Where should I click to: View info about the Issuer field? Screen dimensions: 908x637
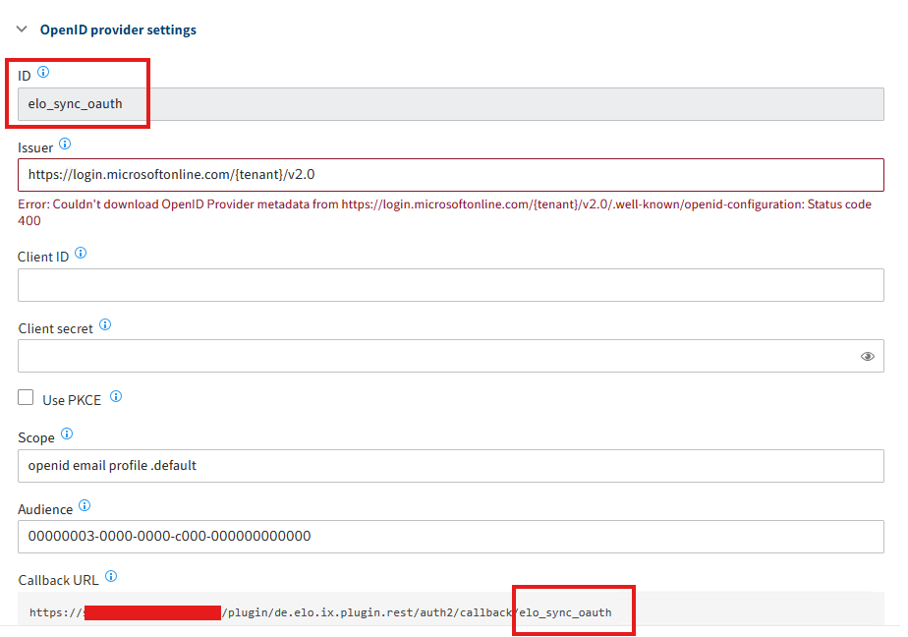(x=65, y=144)
